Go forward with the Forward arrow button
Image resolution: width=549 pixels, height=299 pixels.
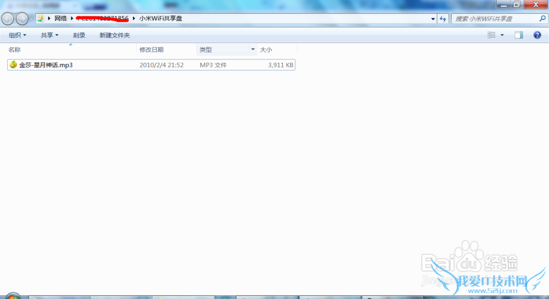point(22,19)
